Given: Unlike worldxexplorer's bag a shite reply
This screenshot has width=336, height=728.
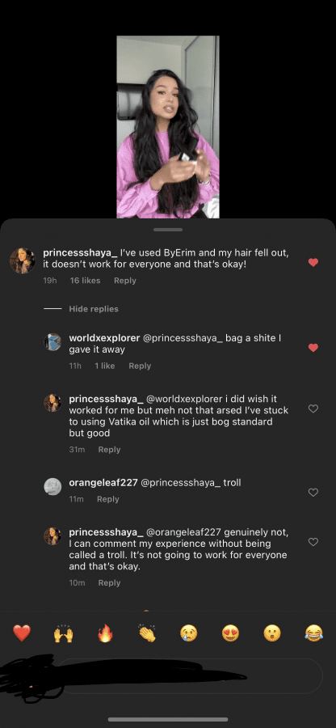Looking at the screenshot, I should pyautogui.click(x=313, y=348).
